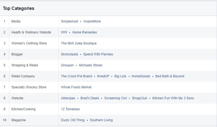Click the HomeGoods link
Viewport: 217px width, 127px height.
tap(141, 76)
